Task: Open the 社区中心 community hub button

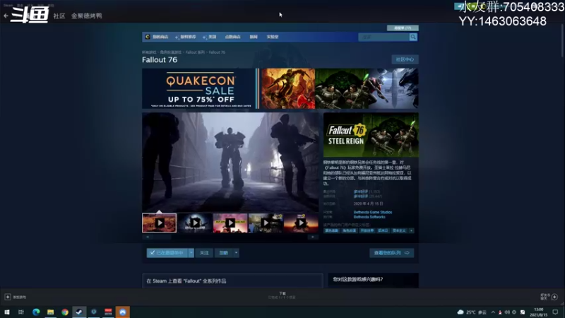Action: click(405, 59)
